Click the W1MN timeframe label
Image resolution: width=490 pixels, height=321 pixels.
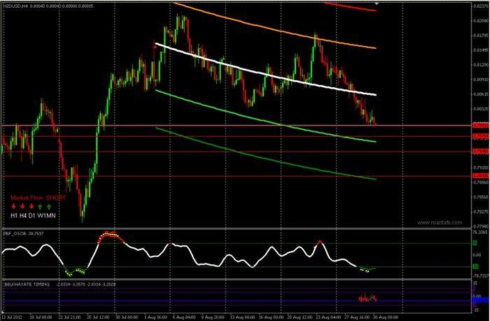pyautogui.click(x=47, y=215)
